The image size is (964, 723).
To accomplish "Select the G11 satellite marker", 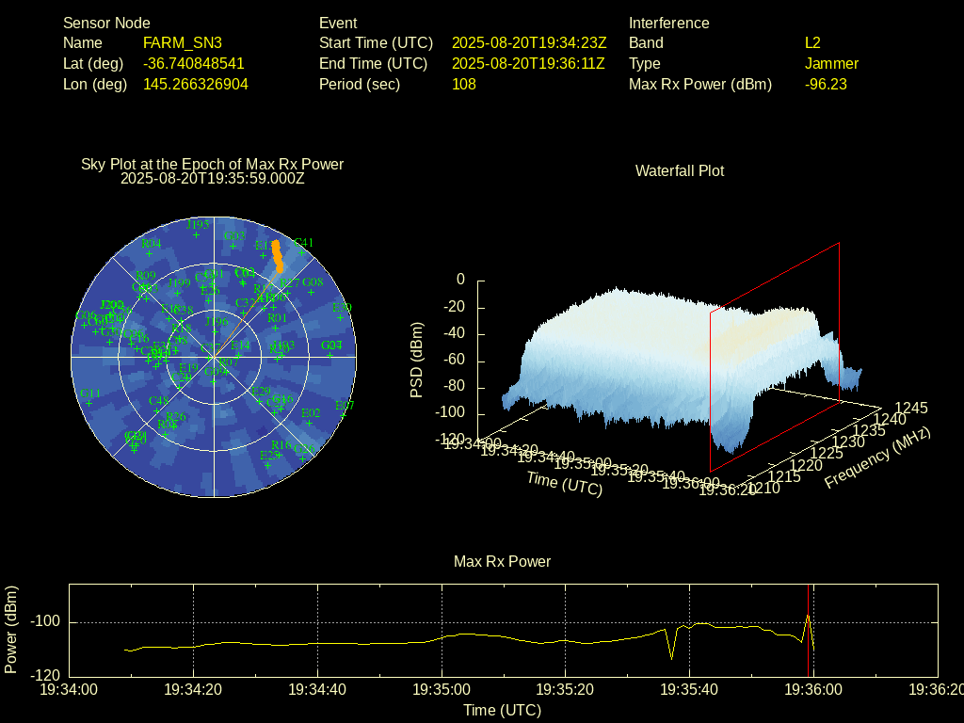I will coord(89,403).
